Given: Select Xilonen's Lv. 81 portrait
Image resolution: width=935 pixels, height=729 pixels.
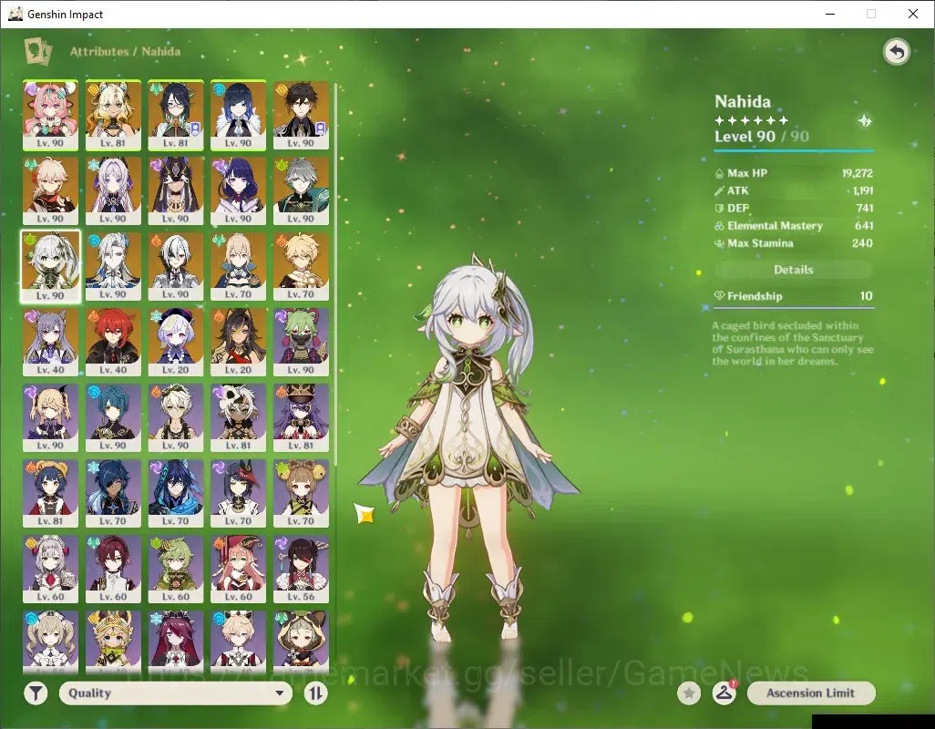Looking at the screenshot, I should click(x=113, y=115).
